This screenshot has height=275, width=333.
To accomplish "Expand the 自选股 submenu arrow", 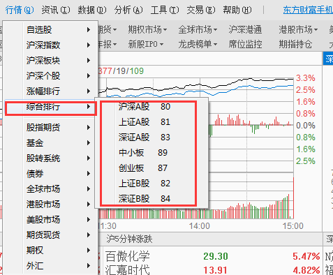I will (89, 29).
